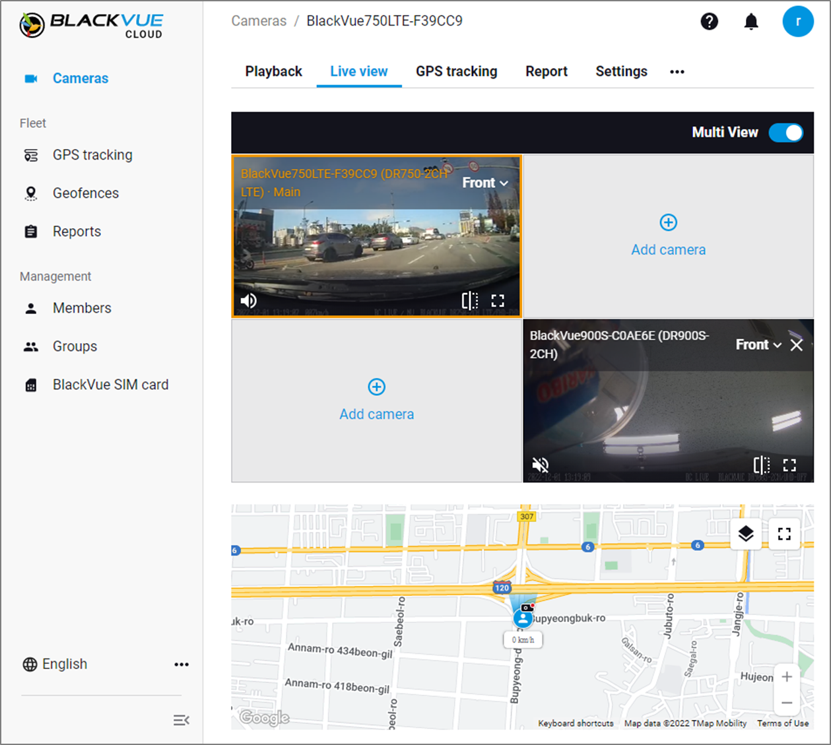Click bottom-left Add camera text
This screenshot has height=745, width=831.
tap(377, 414)
